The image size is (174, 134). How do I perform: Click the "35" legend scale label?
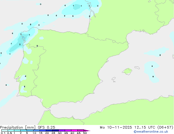pos(66,133)
